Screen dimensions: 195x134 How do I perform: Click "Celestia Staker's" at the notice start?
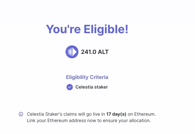coord(44,114)
